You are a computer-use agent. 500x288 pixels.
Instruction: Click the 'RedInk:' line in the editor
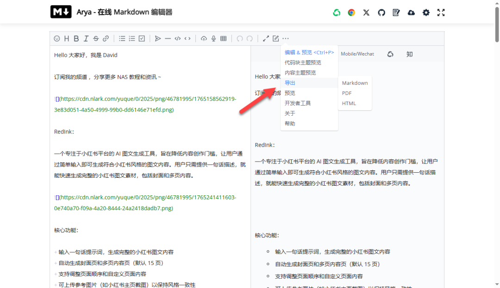[64, 131]
